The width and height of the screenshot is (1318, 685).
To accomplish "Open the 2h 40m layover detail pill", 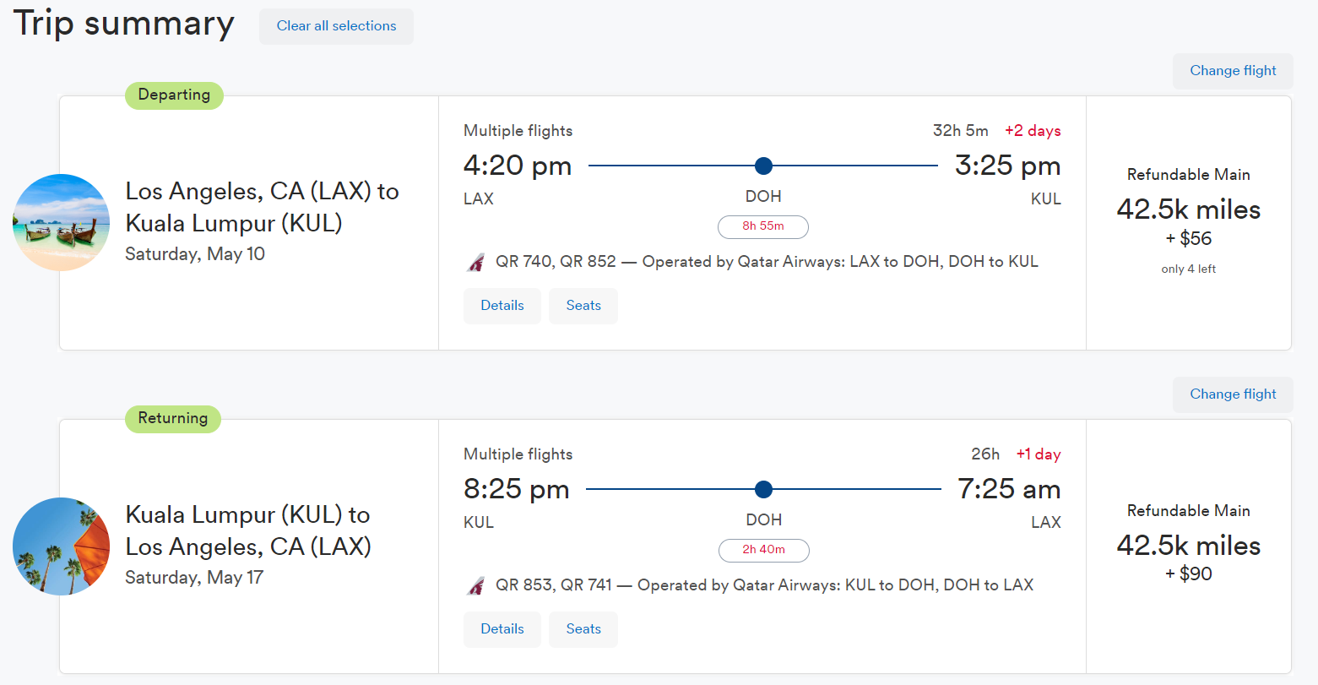I will coord(763,550).
